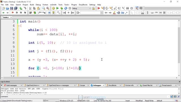This screenshot has width=181, height=102.
Task: Open Replace with the second magnifier icon
Action: (x=48, y=8)
